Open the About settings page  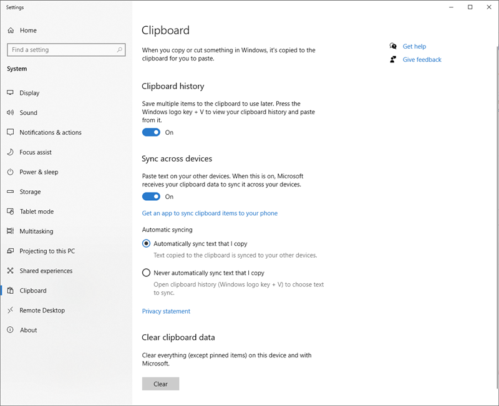(x=29, y=330)
